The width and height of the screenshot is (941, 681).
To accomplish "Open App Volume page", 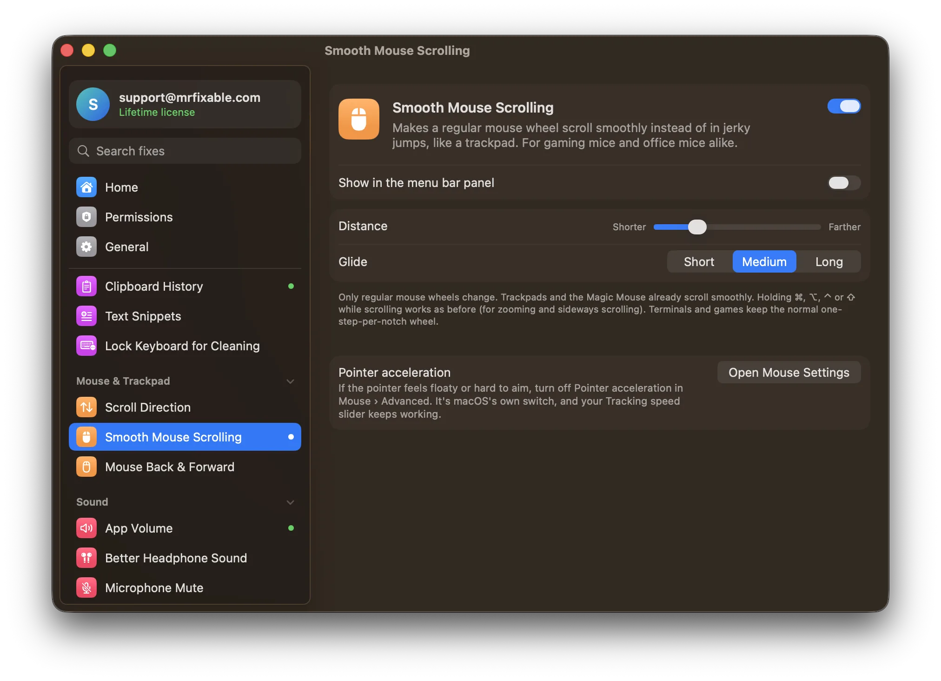I will coord(185,528).
